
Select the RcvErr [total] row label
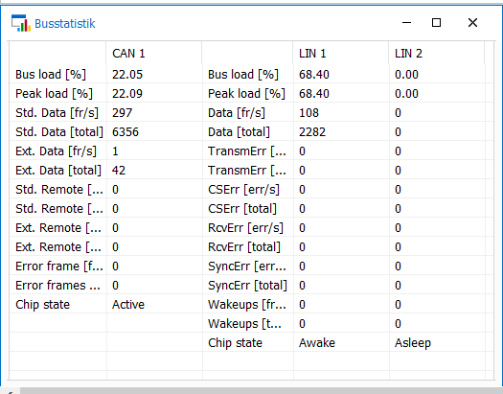(244, 247)
